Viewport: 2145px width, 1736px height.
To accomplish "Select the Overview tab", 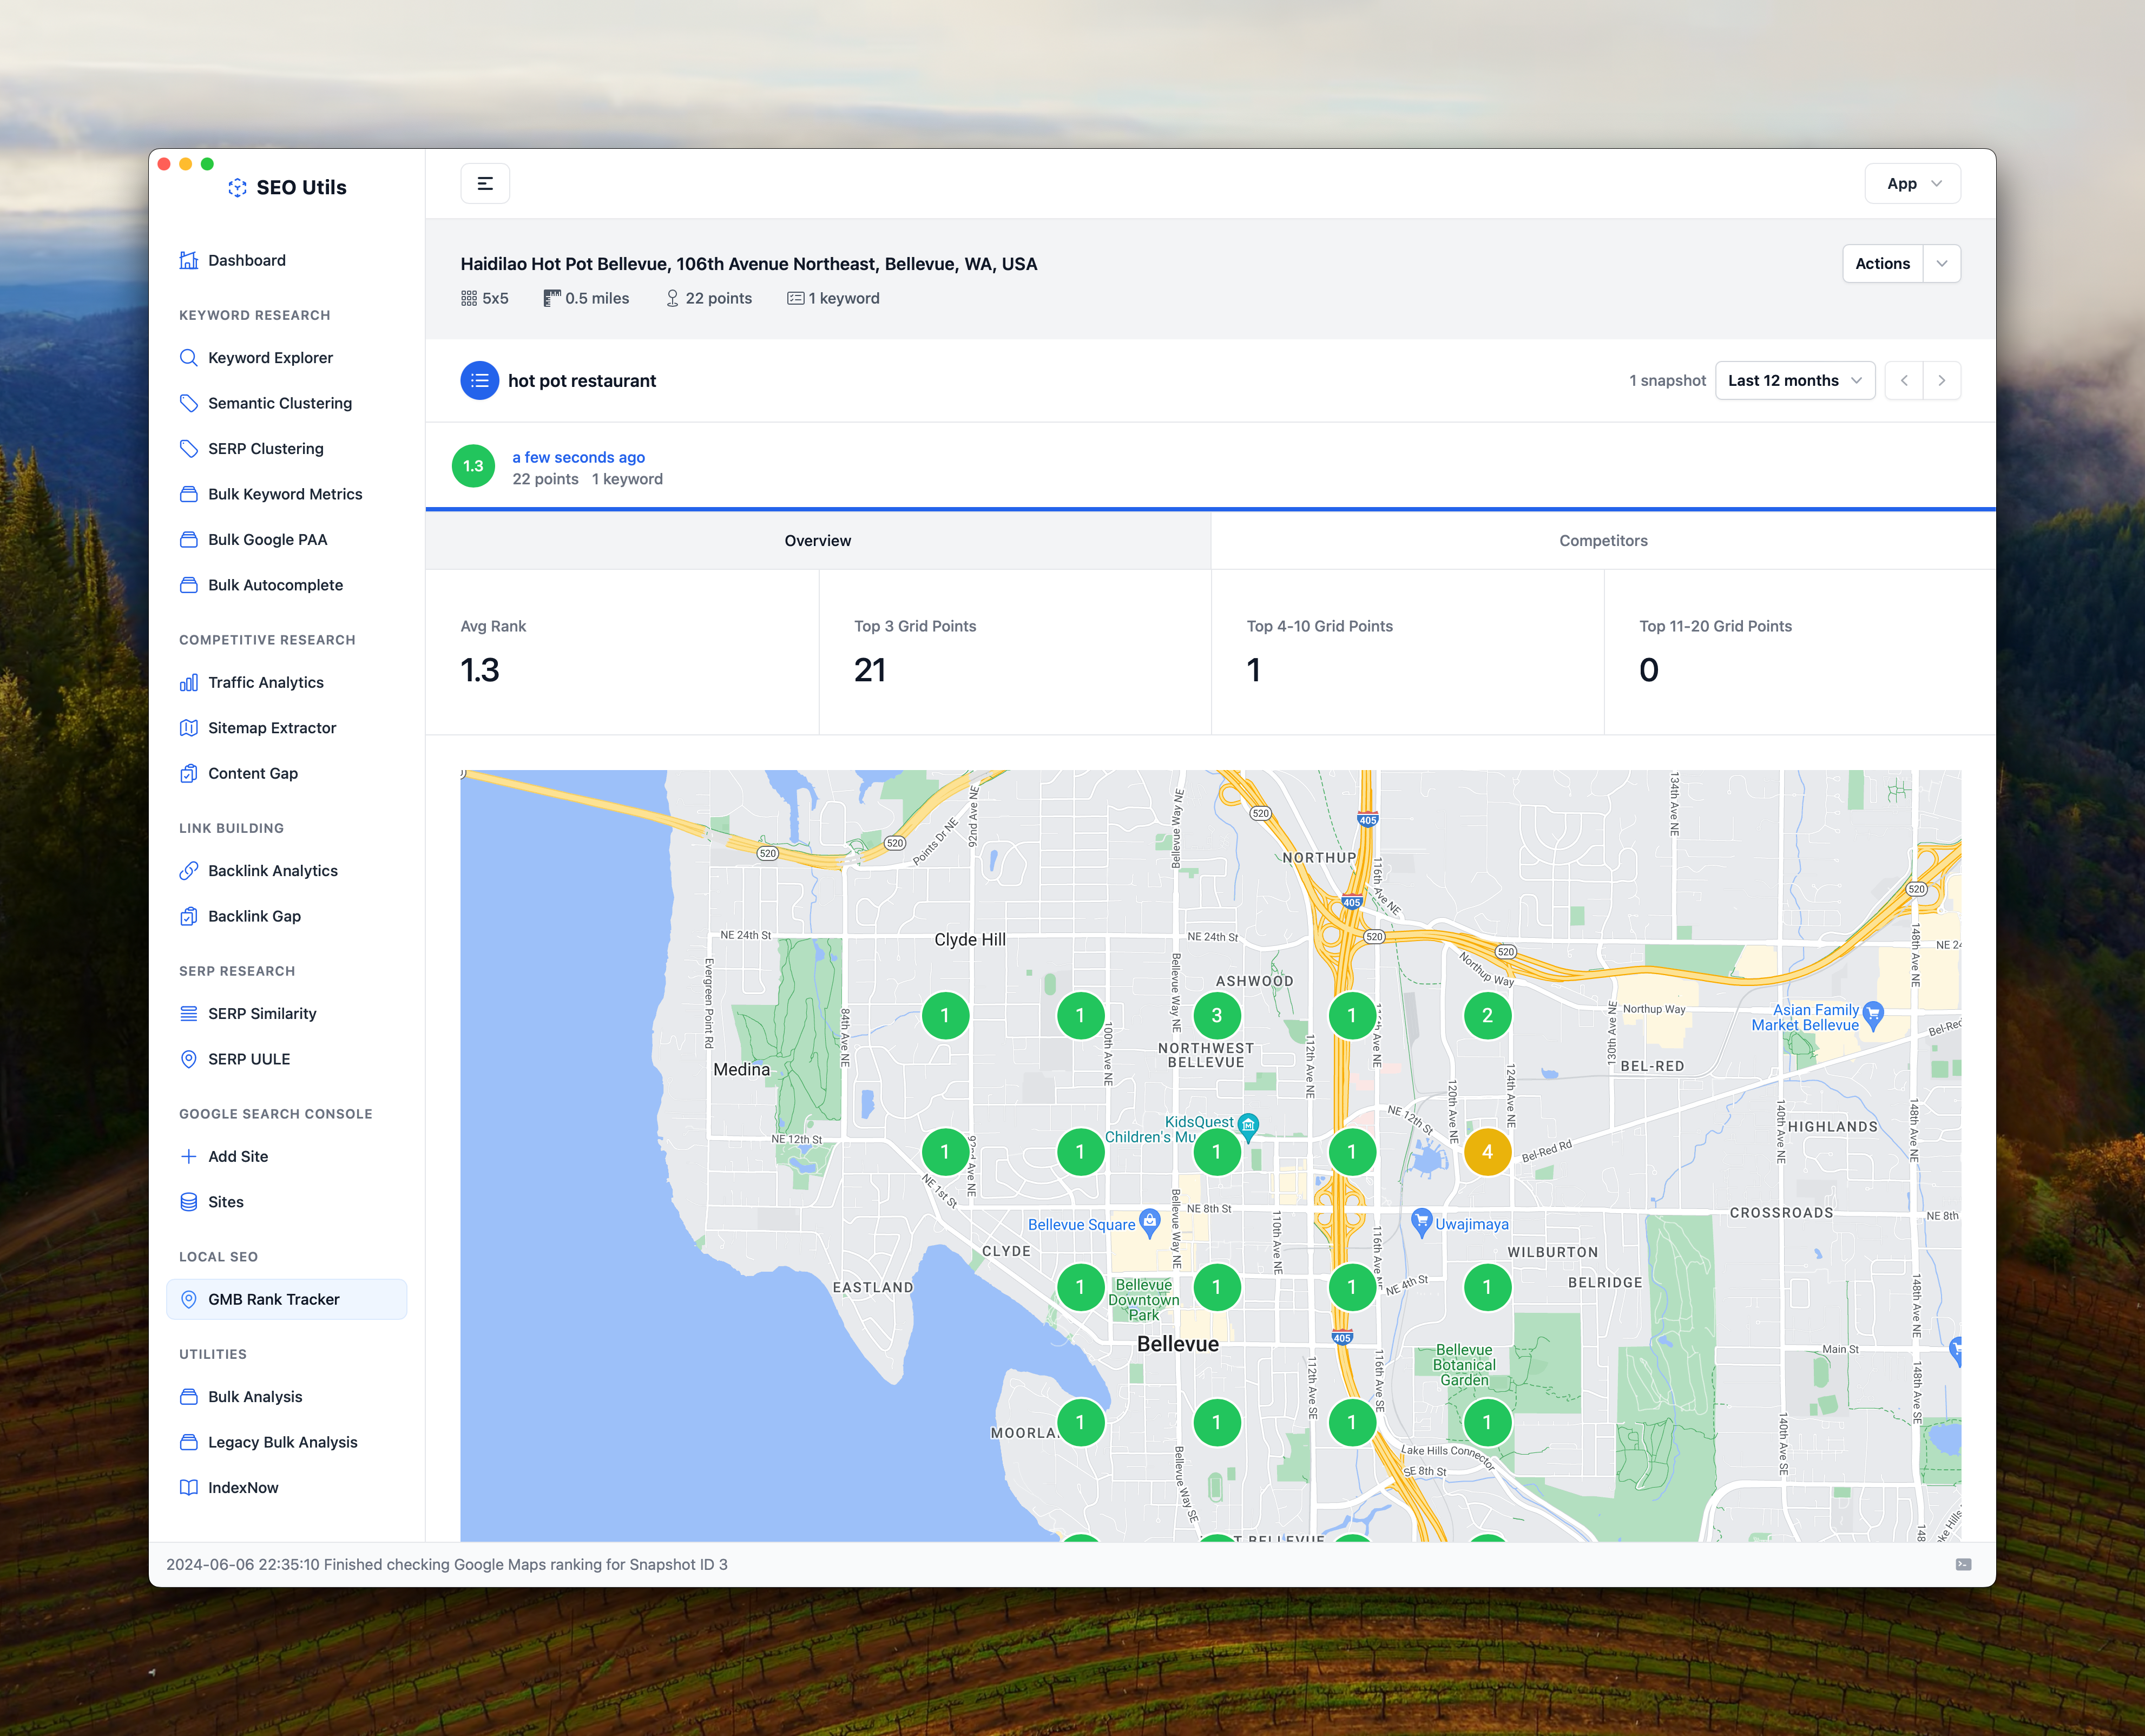I will click(x=817, y=541).
